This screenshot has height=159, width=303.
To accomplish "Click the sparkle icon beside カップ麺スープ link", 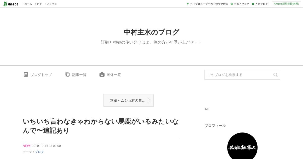I will coord(188,4).
